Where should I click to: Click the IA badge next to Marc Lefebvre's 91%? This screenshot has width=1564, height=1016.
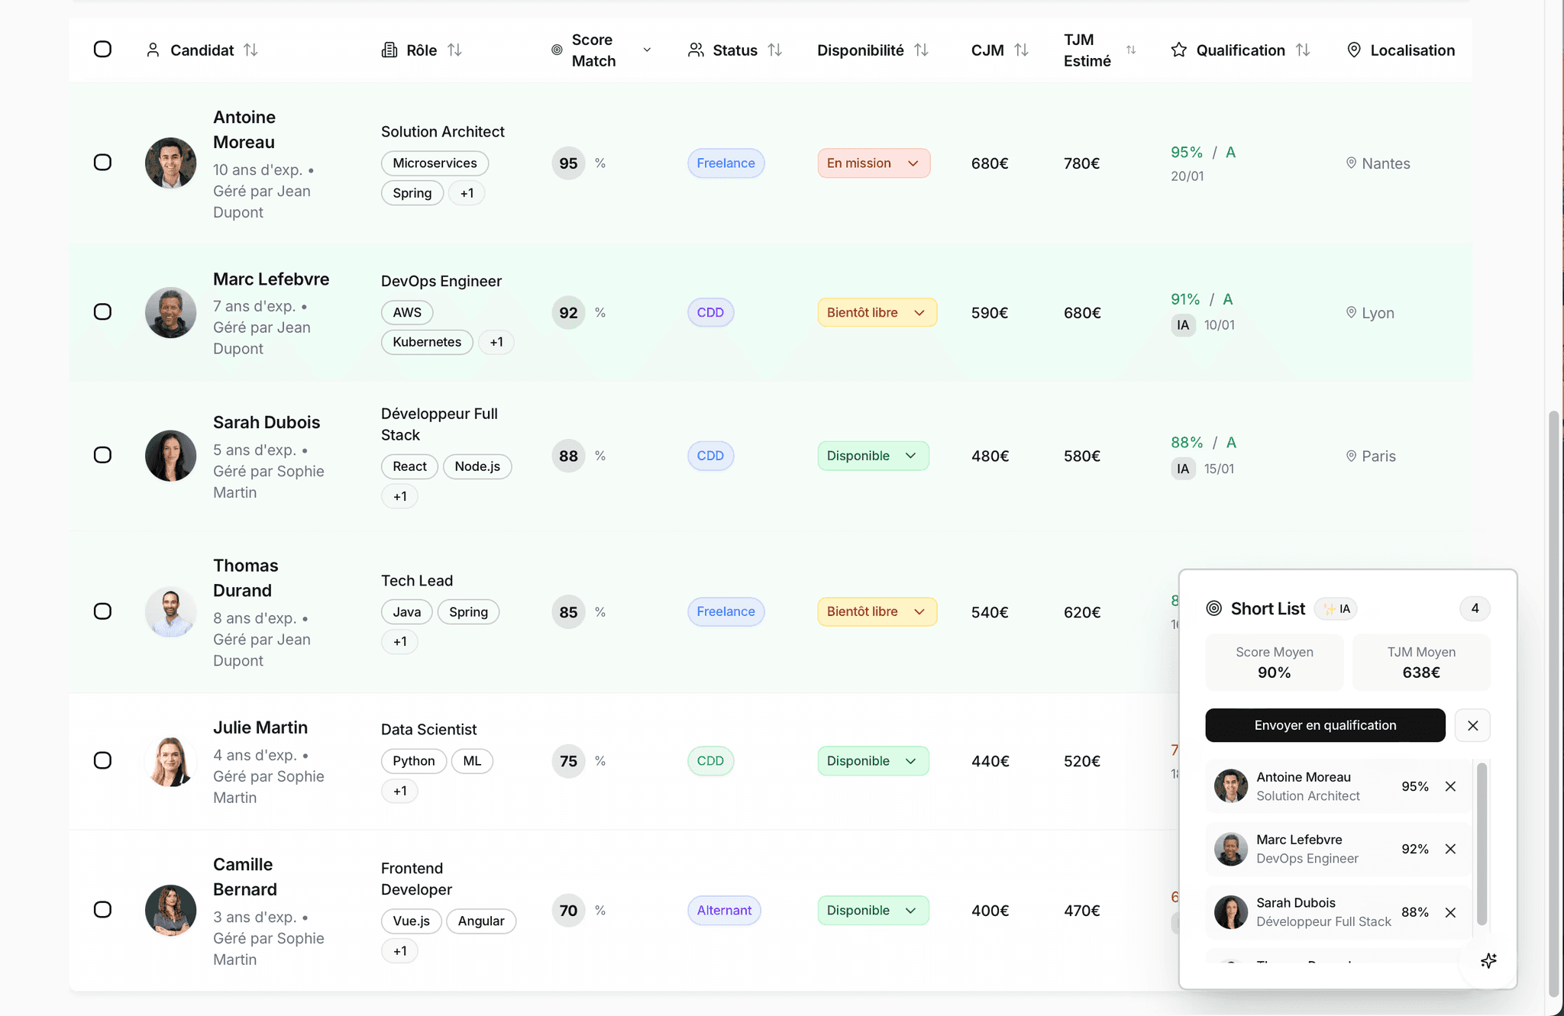tap(1182, 324)
